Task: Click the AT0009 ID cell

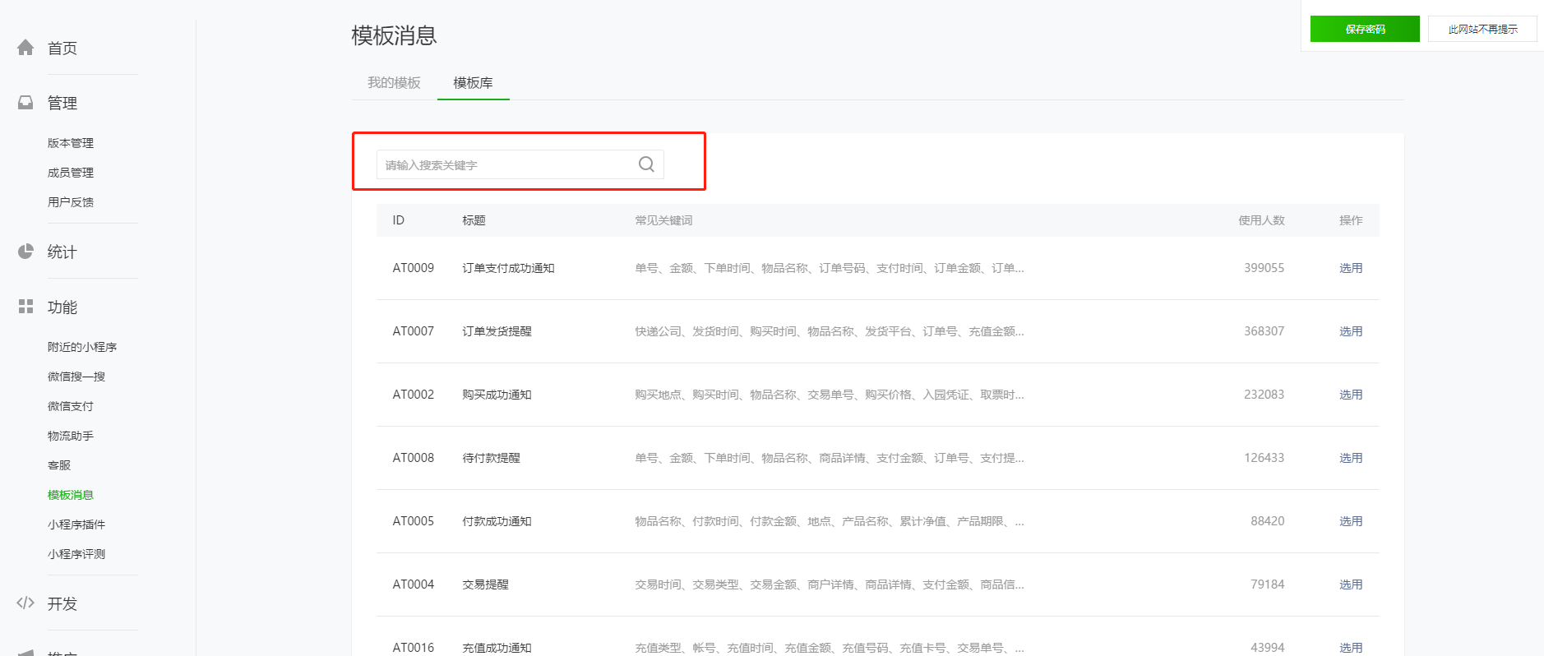Action: (413, 268)
